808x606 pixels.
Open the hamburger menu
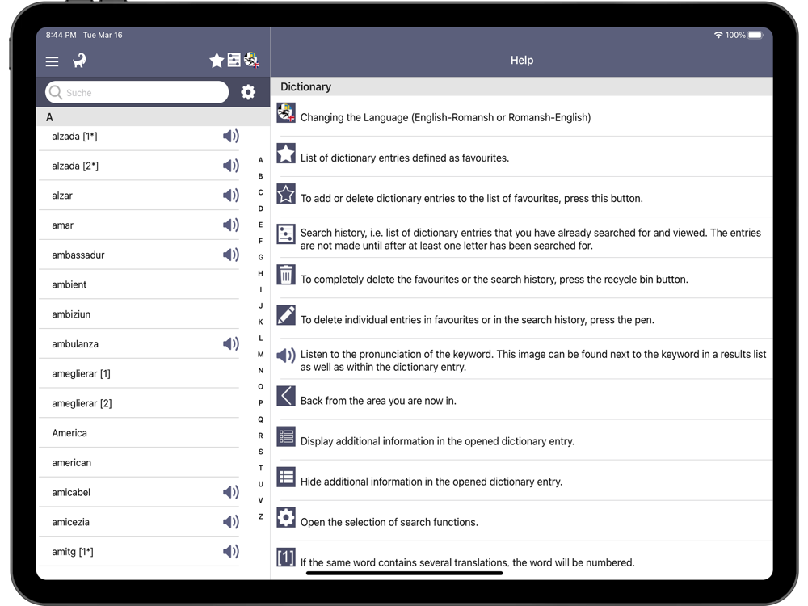(52, 61)
